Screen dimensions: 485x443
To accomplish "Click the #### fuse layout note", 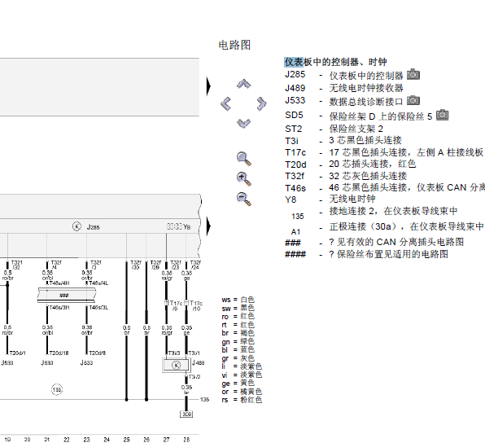I will pyautogui.click(x=366, y=254).
